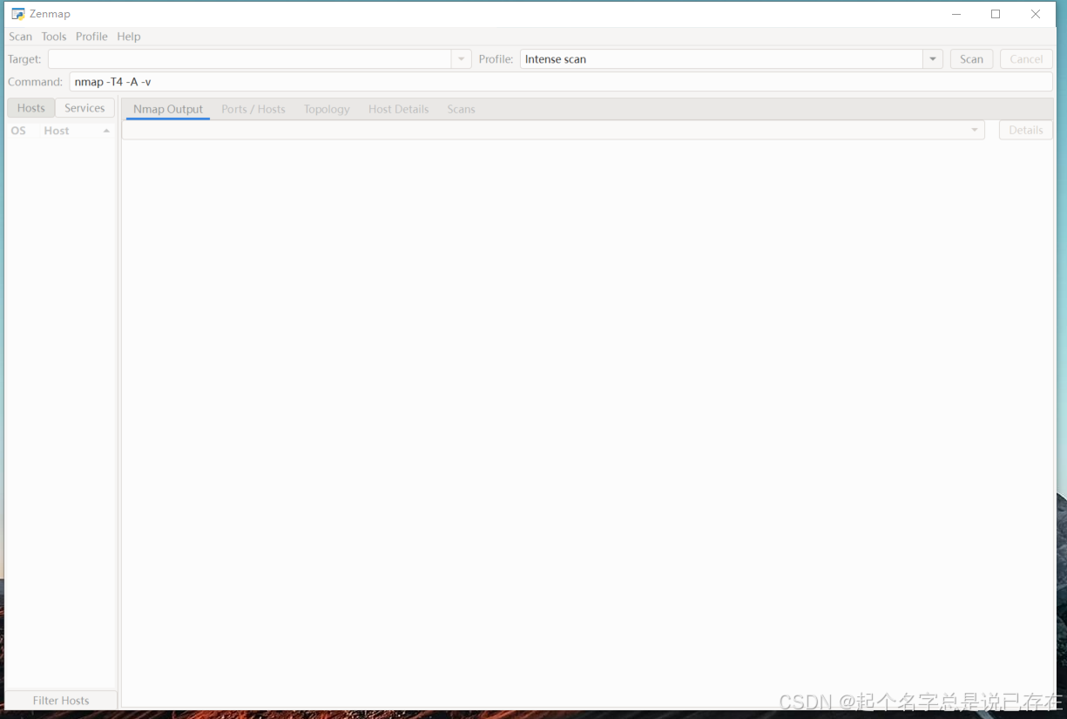This screenshot has width=1067, height=719.
Task: Open the Scans tab
Action: point(461,109)
